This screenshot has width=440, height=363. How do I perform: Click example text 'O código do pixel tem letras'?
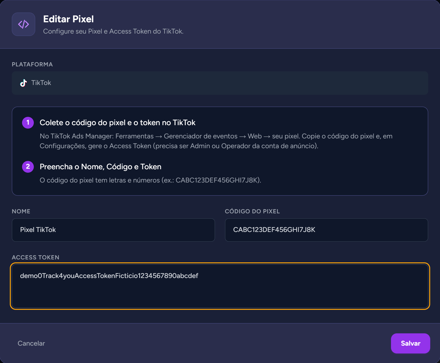(150, 180)
